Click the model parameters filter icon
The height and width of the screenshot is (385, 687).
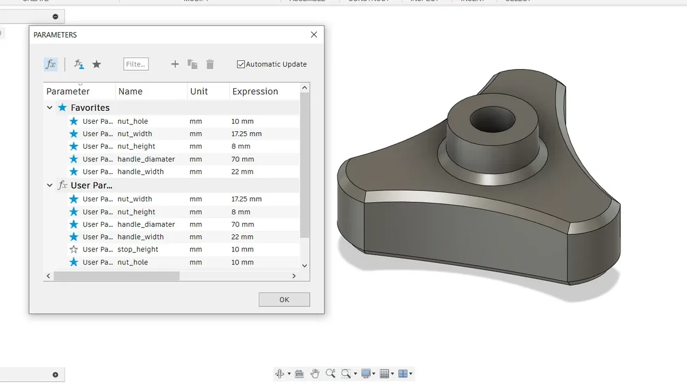coord(79,64)
